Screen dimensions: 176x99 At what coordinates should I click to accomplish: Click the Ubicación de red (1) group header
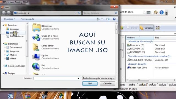137,64
